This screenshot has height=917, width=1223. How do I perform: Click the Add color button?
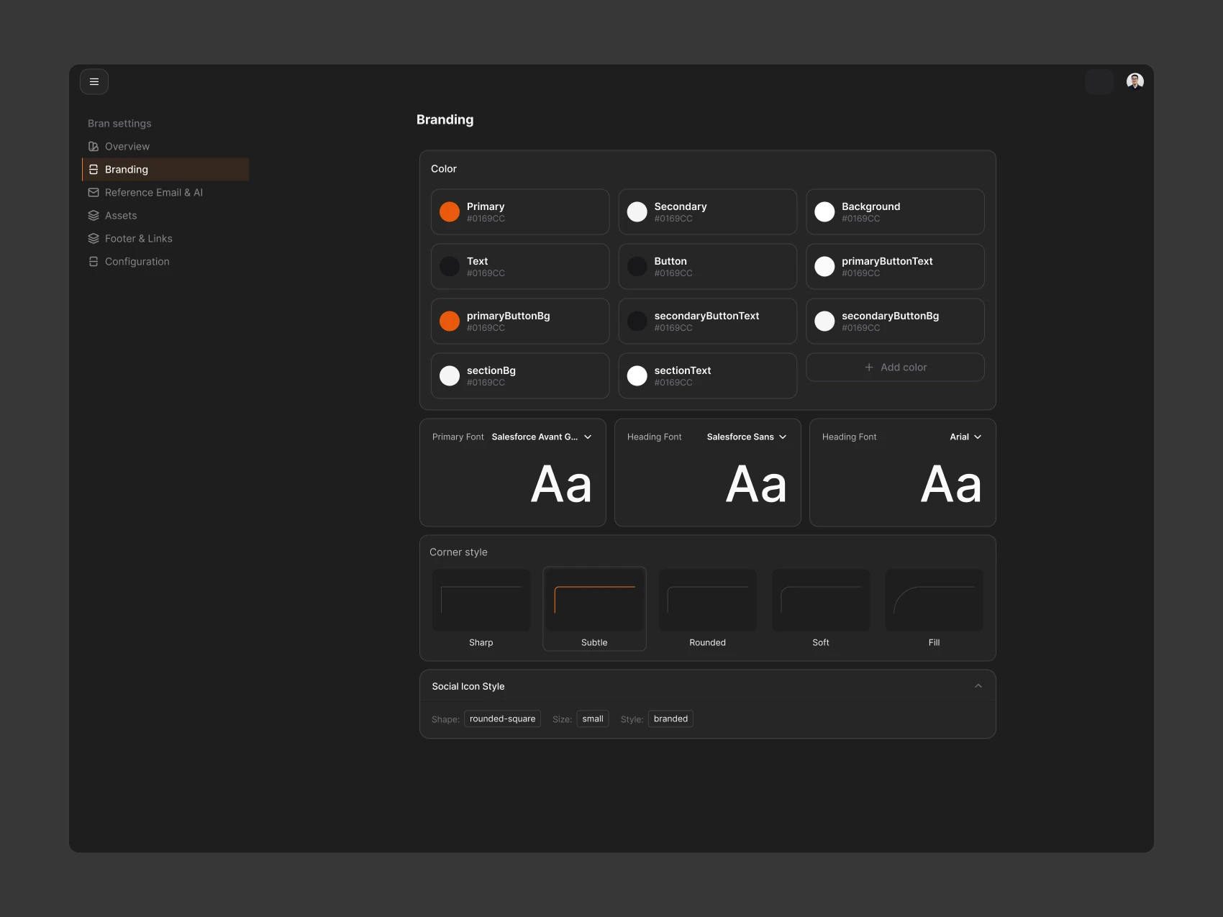(895, 368)
